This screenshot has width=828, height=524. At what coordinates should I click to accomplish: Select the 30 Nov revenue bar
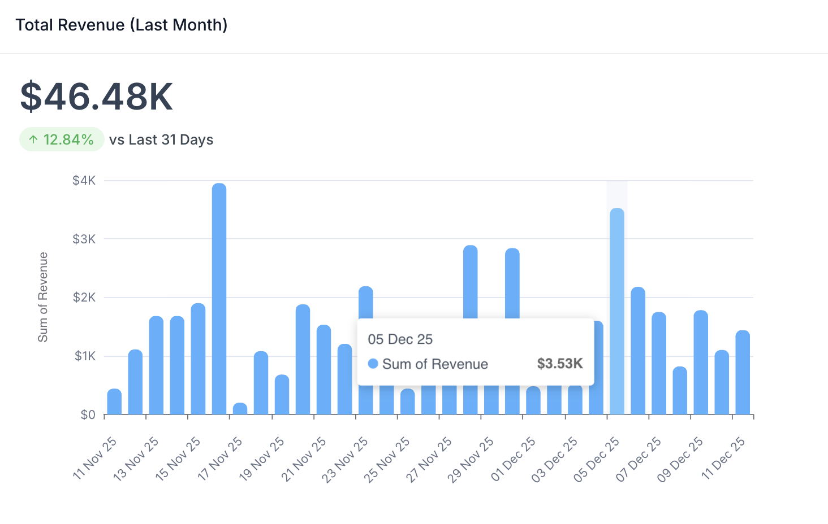click(512, 282)
